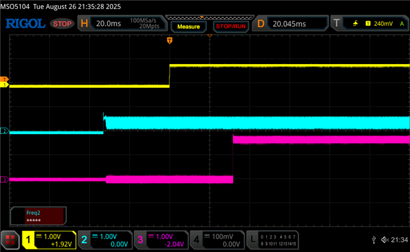Toggle the logic analyzer L label
The width and height of the screenshot is (410, 252).
[x=252, y=240]
